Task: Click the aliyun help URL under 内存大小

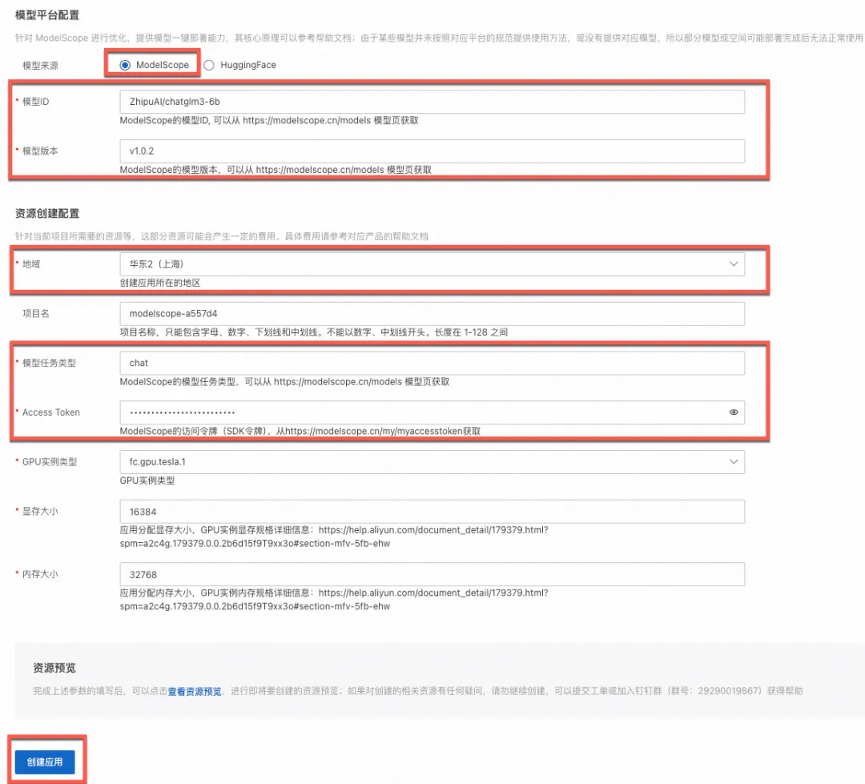Action: pyautogui.click(x=334, y=600)
